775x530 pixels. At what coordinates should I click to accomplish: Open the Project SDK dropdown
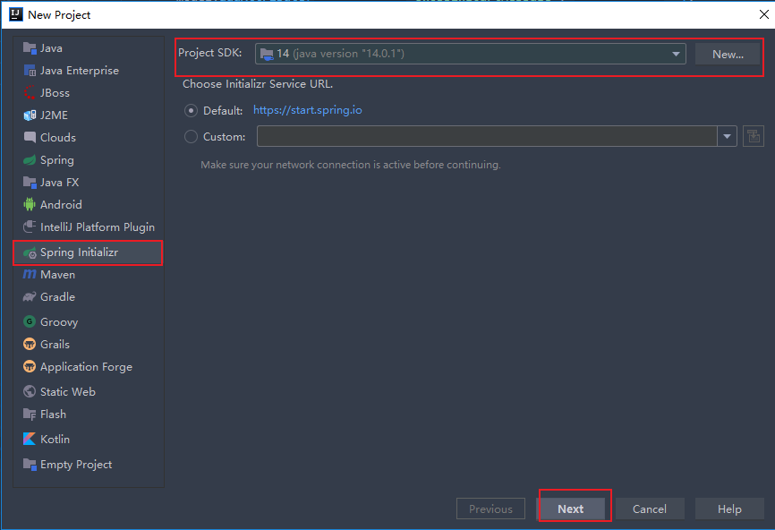pos(470,54)
